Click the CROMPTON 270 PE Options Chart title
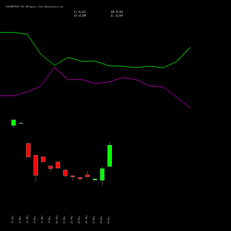231x231 pixels. pyautogui.click(x=34, y=6)
